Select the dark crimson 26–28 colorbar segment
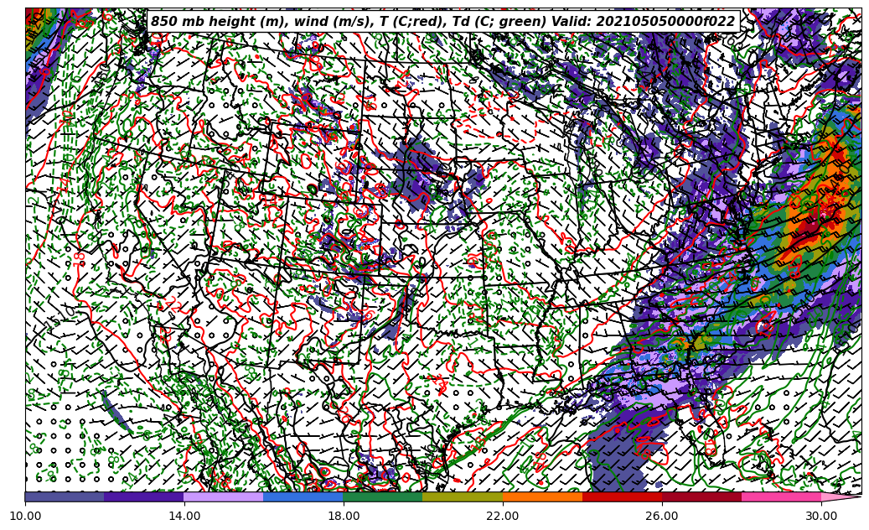Screen dimensions: 869x530 click(x=701, y=496)
